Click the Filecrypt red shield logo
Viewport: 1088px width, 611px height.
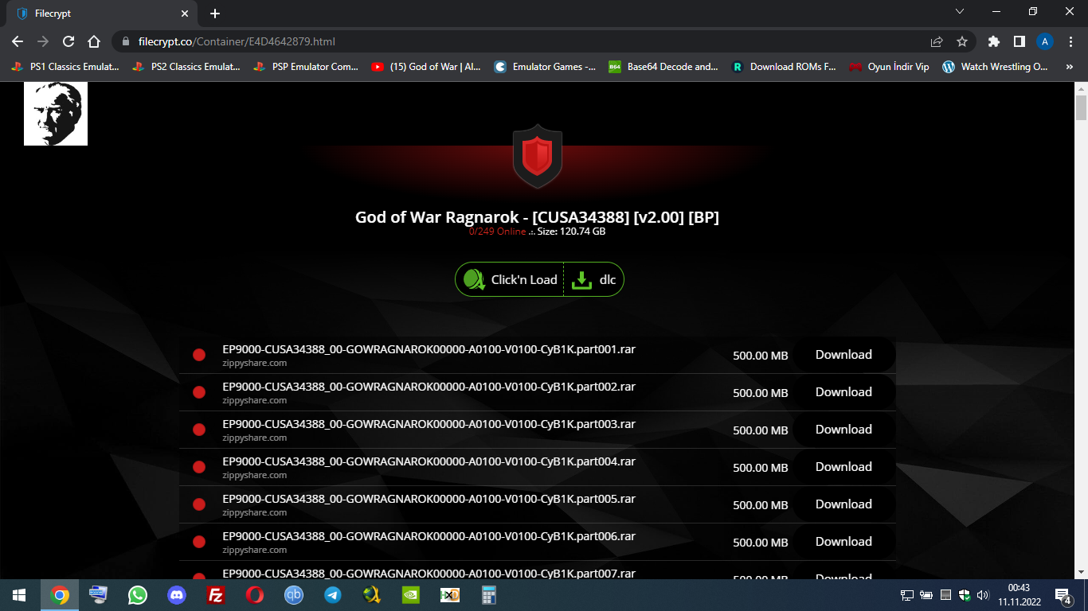click(537, 155)
